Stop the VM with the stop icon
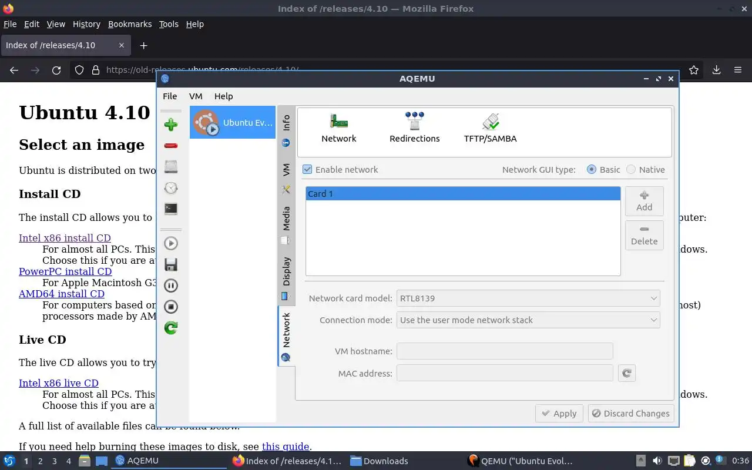The image size is (752, 470). [171, 307]
